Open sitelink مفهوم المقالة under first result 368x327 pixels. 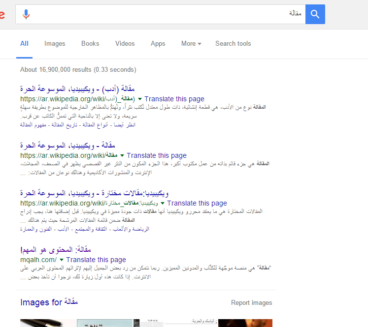pyautogui.click(x=33, y=125)
